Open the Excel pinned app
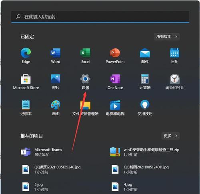Screen dimensions: 200x194 click(x=85, y=53)
